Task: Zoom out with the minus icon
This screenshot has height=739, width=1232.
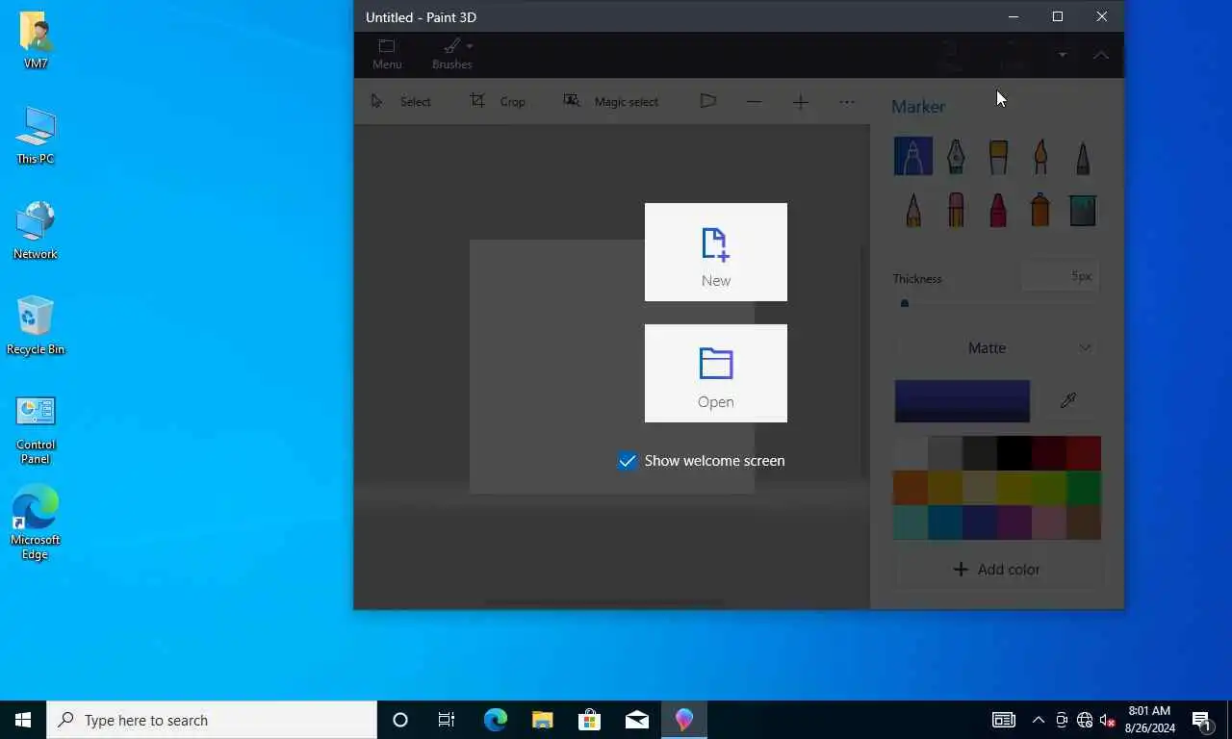Action: (x=754, y=102)
